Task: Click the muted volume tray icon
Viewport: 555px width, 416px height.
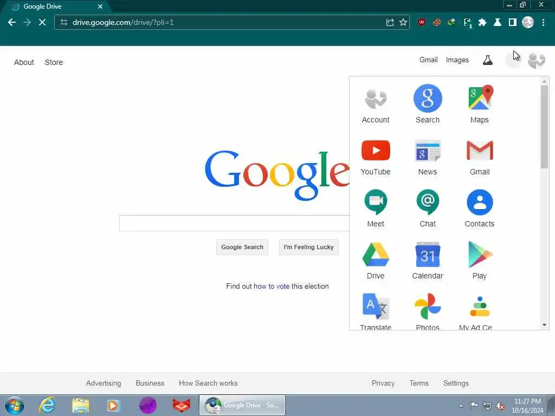Action: (x=500, y=406)
